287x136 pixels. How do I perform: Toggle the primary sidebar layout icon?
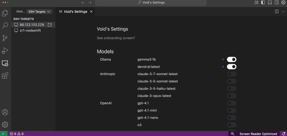(x=263, y=3)
